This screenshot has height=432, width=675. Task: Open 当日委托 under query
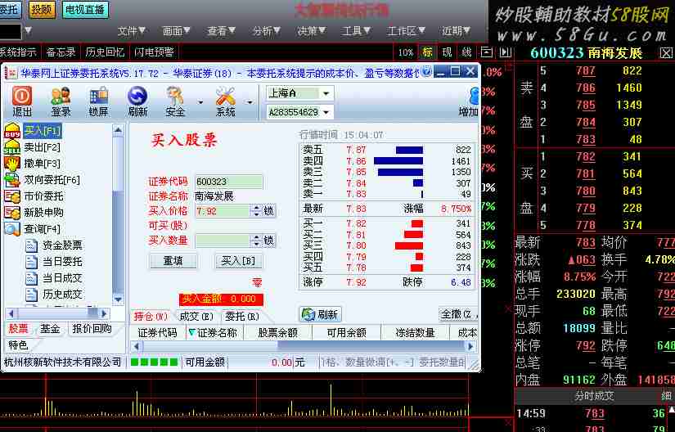(62, 262)
